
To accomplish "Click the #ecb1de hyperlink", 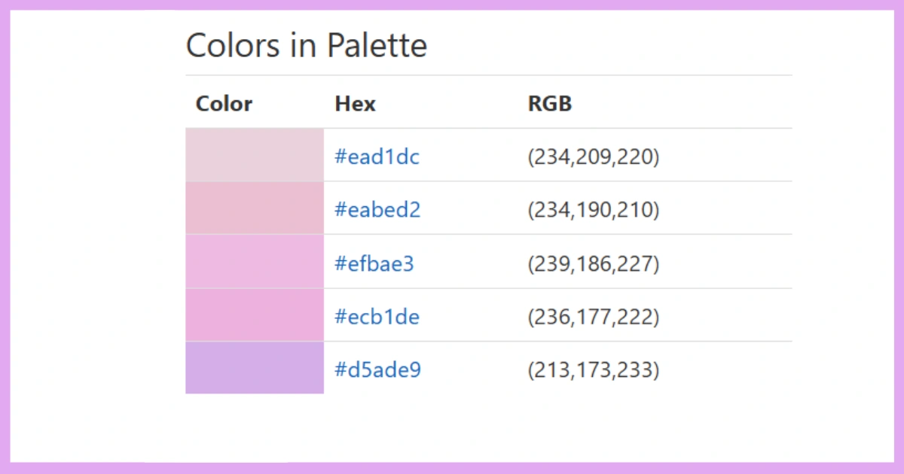I will click(377, 316).
